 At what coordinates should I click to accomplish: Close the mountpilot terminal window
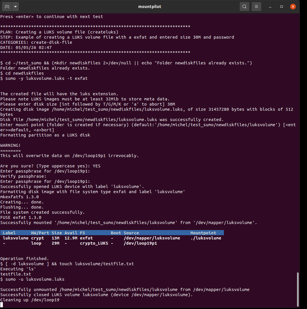coord(293,7)
